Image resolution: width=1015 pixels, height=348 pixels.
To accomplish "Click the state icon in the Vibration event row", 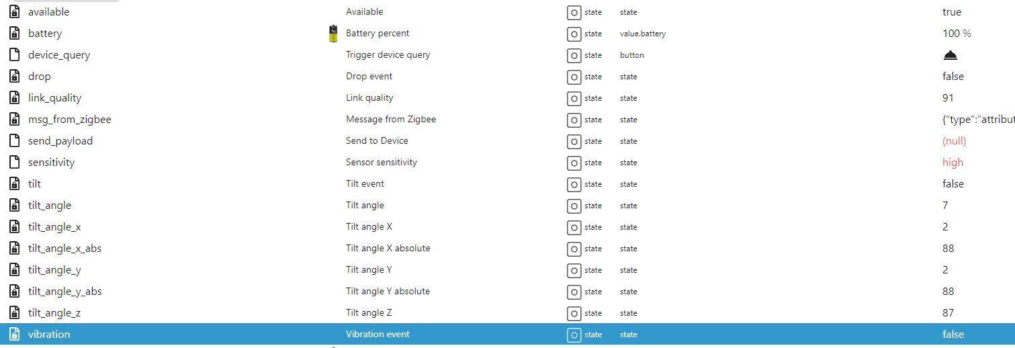I will (x=574, y=335).
